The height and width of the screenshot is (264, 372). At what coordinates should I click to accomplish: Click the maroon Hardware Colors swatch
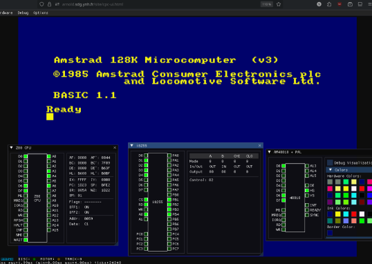(x=362, y=202)
